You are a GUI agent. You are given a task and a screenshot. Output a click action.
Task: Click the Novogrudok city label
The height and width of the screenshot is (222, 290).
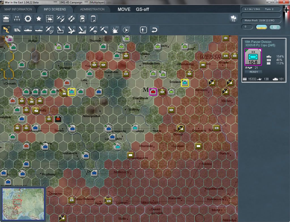(91, 116)
